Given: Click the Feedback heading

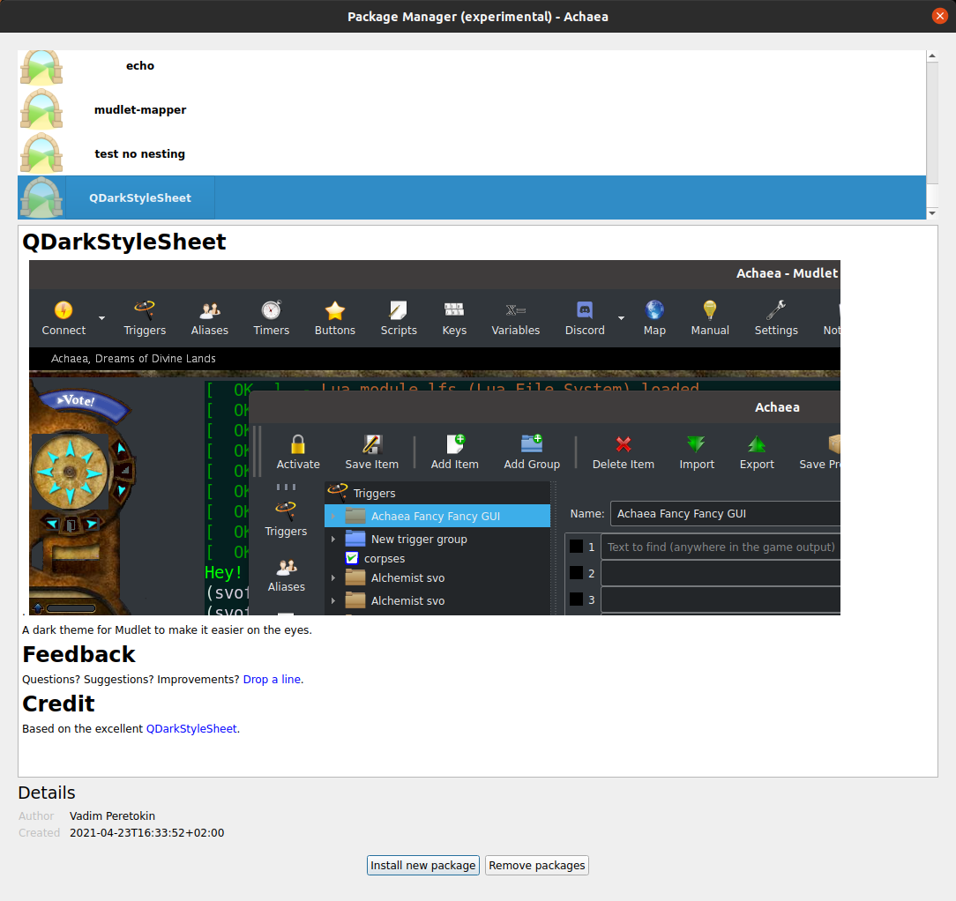Looking at the screenshot, I should 78,654.
